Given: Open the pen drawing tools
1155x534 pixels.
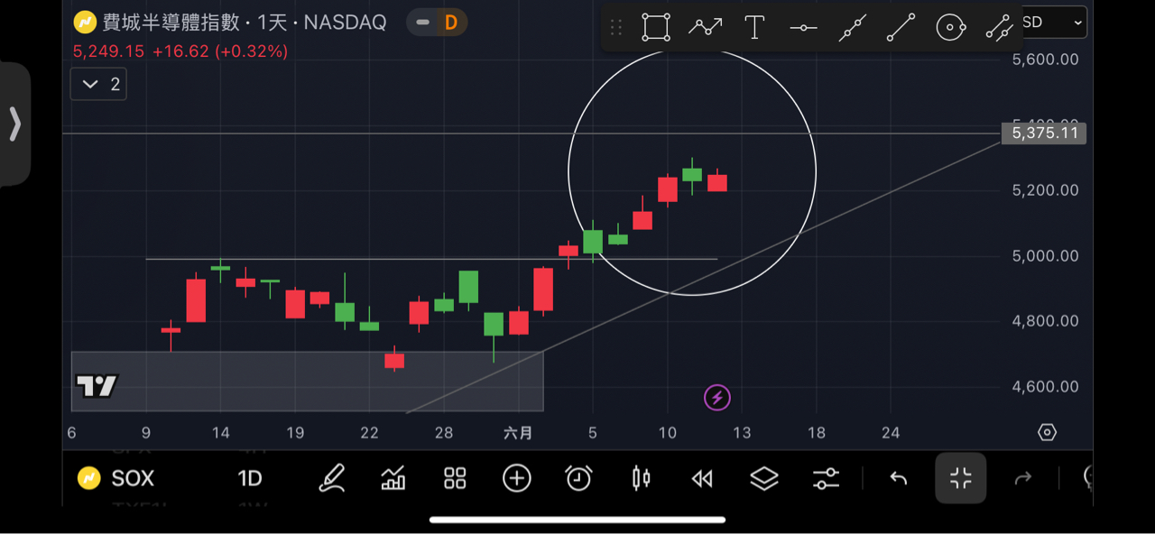Looking at the screenshot, I should (x=332, y=478).
